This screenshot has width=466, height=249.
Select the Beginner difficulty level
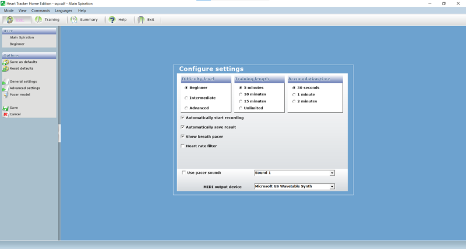tap(186, 88)
